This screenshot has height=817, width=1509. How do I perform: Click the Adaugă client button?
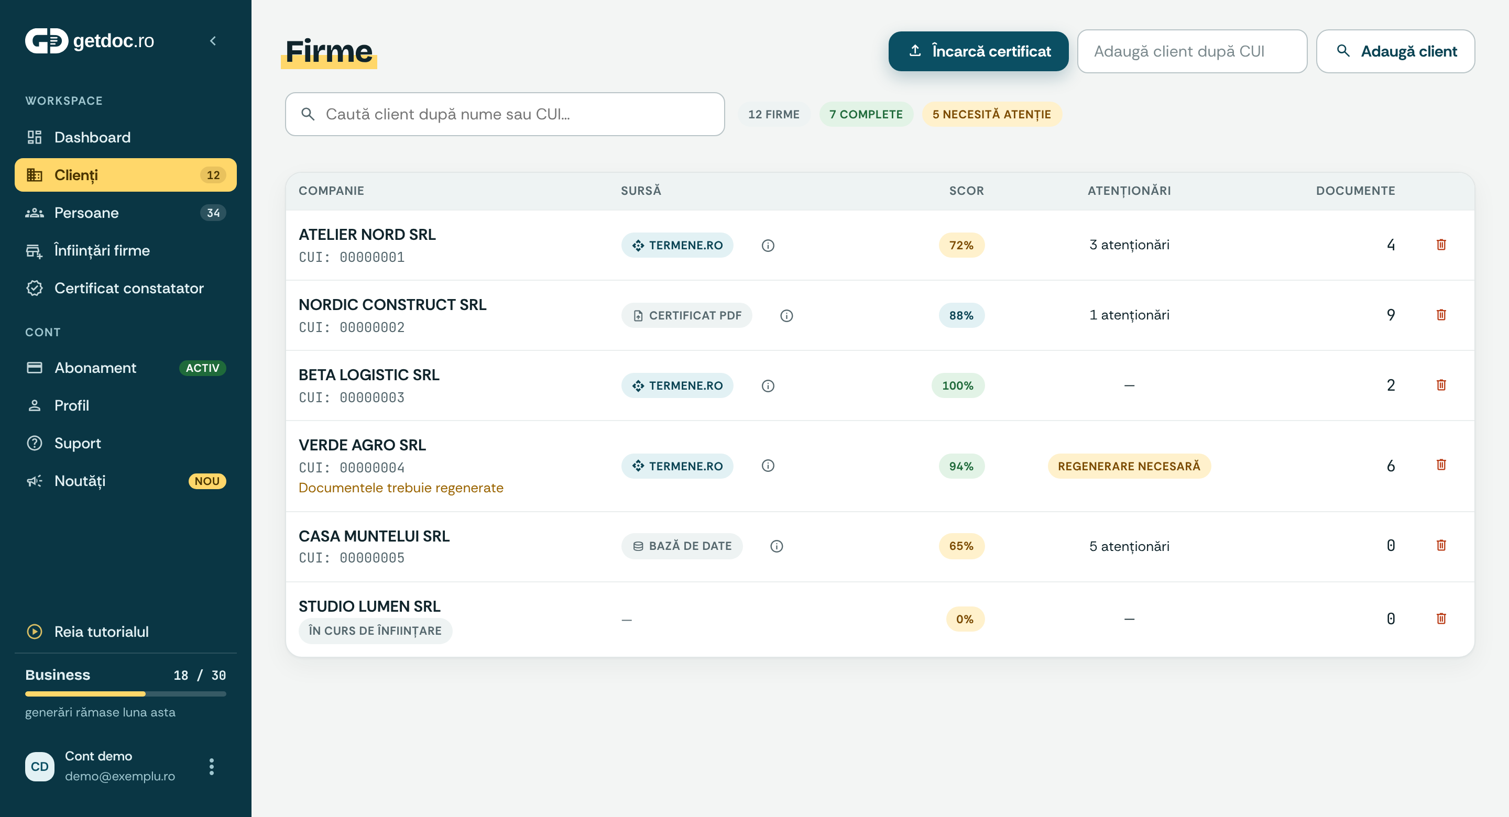1395,51
